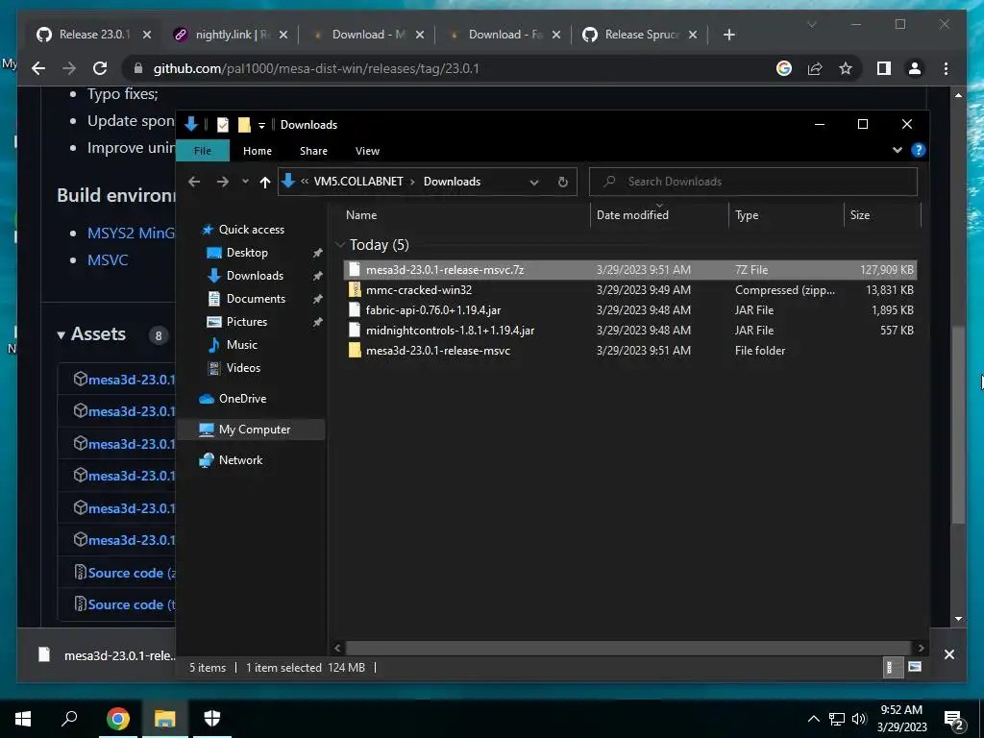This screenshot has width=984, height=738.
Task: Open volume control in system tray
Action: (859, 719)
